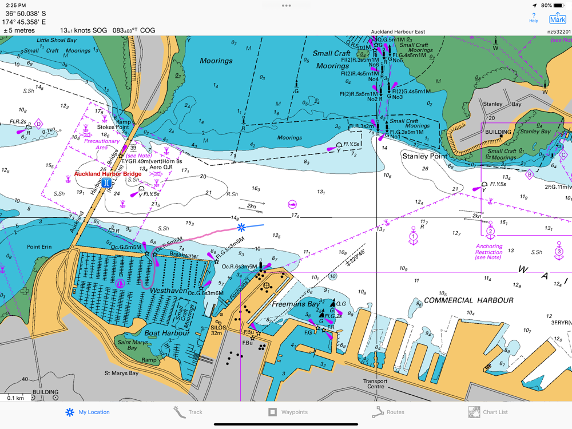Tap the Freemans Bay label
This screenshot has height=429, width=572.
click(296, 304)
